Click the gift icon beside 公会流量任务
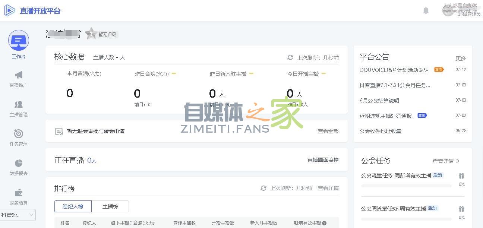 tap(462, 175)
